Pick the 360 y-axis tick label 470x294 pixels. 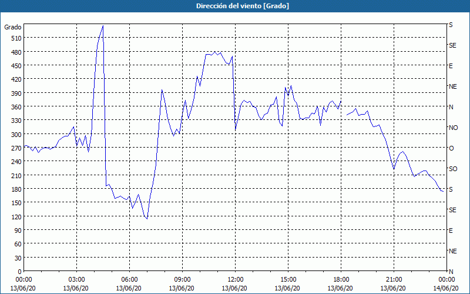[16, 107]
